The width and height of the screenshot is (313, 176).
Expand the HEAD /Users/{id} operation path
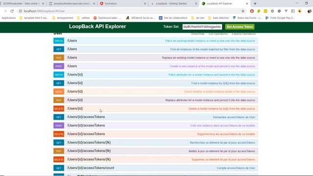(75, 91)
